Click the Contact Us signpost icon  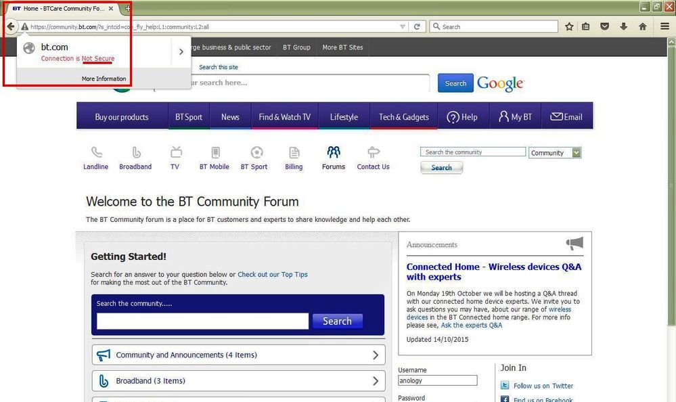tap(374, 152)
